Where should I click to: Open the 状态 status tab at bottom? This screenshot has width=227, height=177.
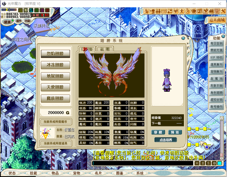click(x=12, y=173)
